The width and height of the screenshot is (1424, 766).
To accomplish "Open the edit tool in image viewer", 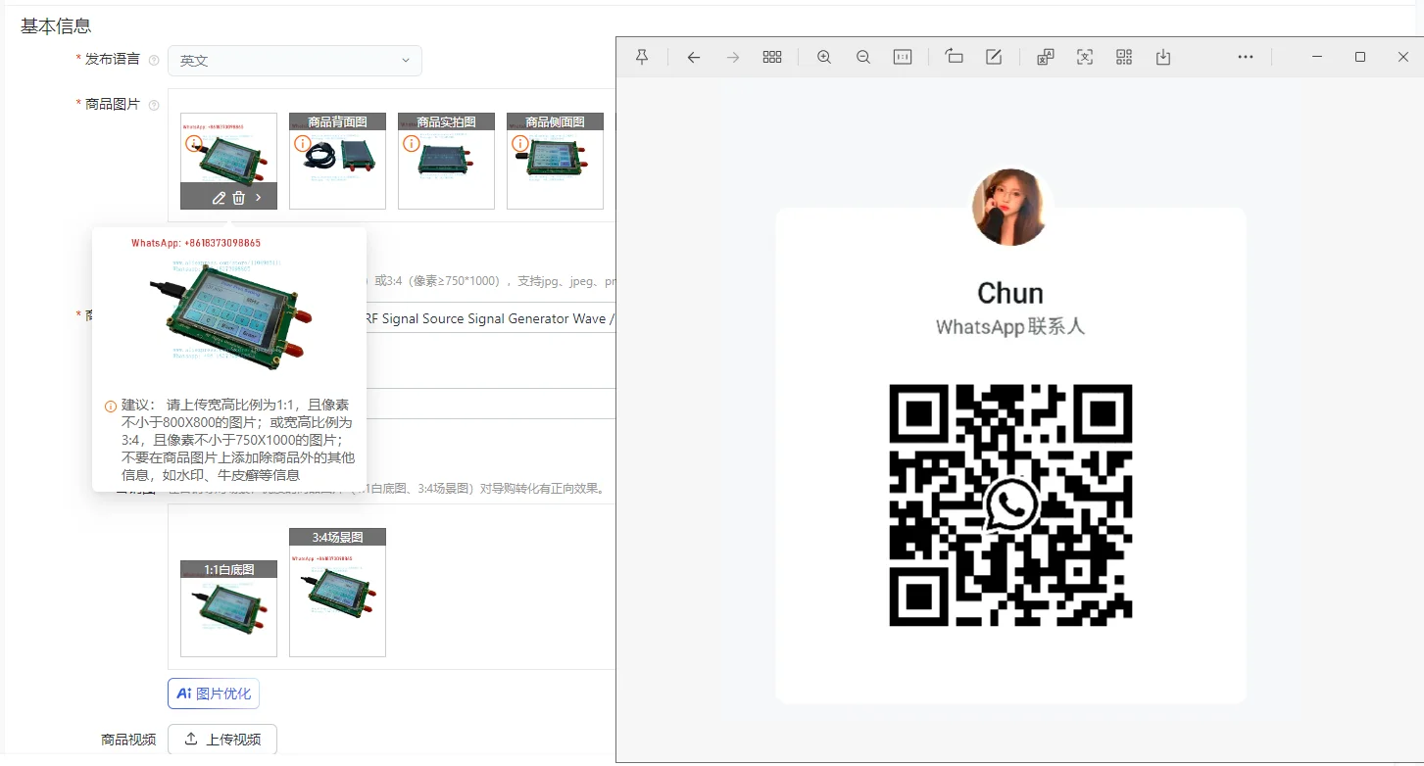I will point(994,57).
